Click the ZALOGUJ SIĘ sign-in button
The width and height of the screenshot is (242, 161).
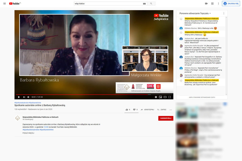pyautogui.click(x=231, y=3)
